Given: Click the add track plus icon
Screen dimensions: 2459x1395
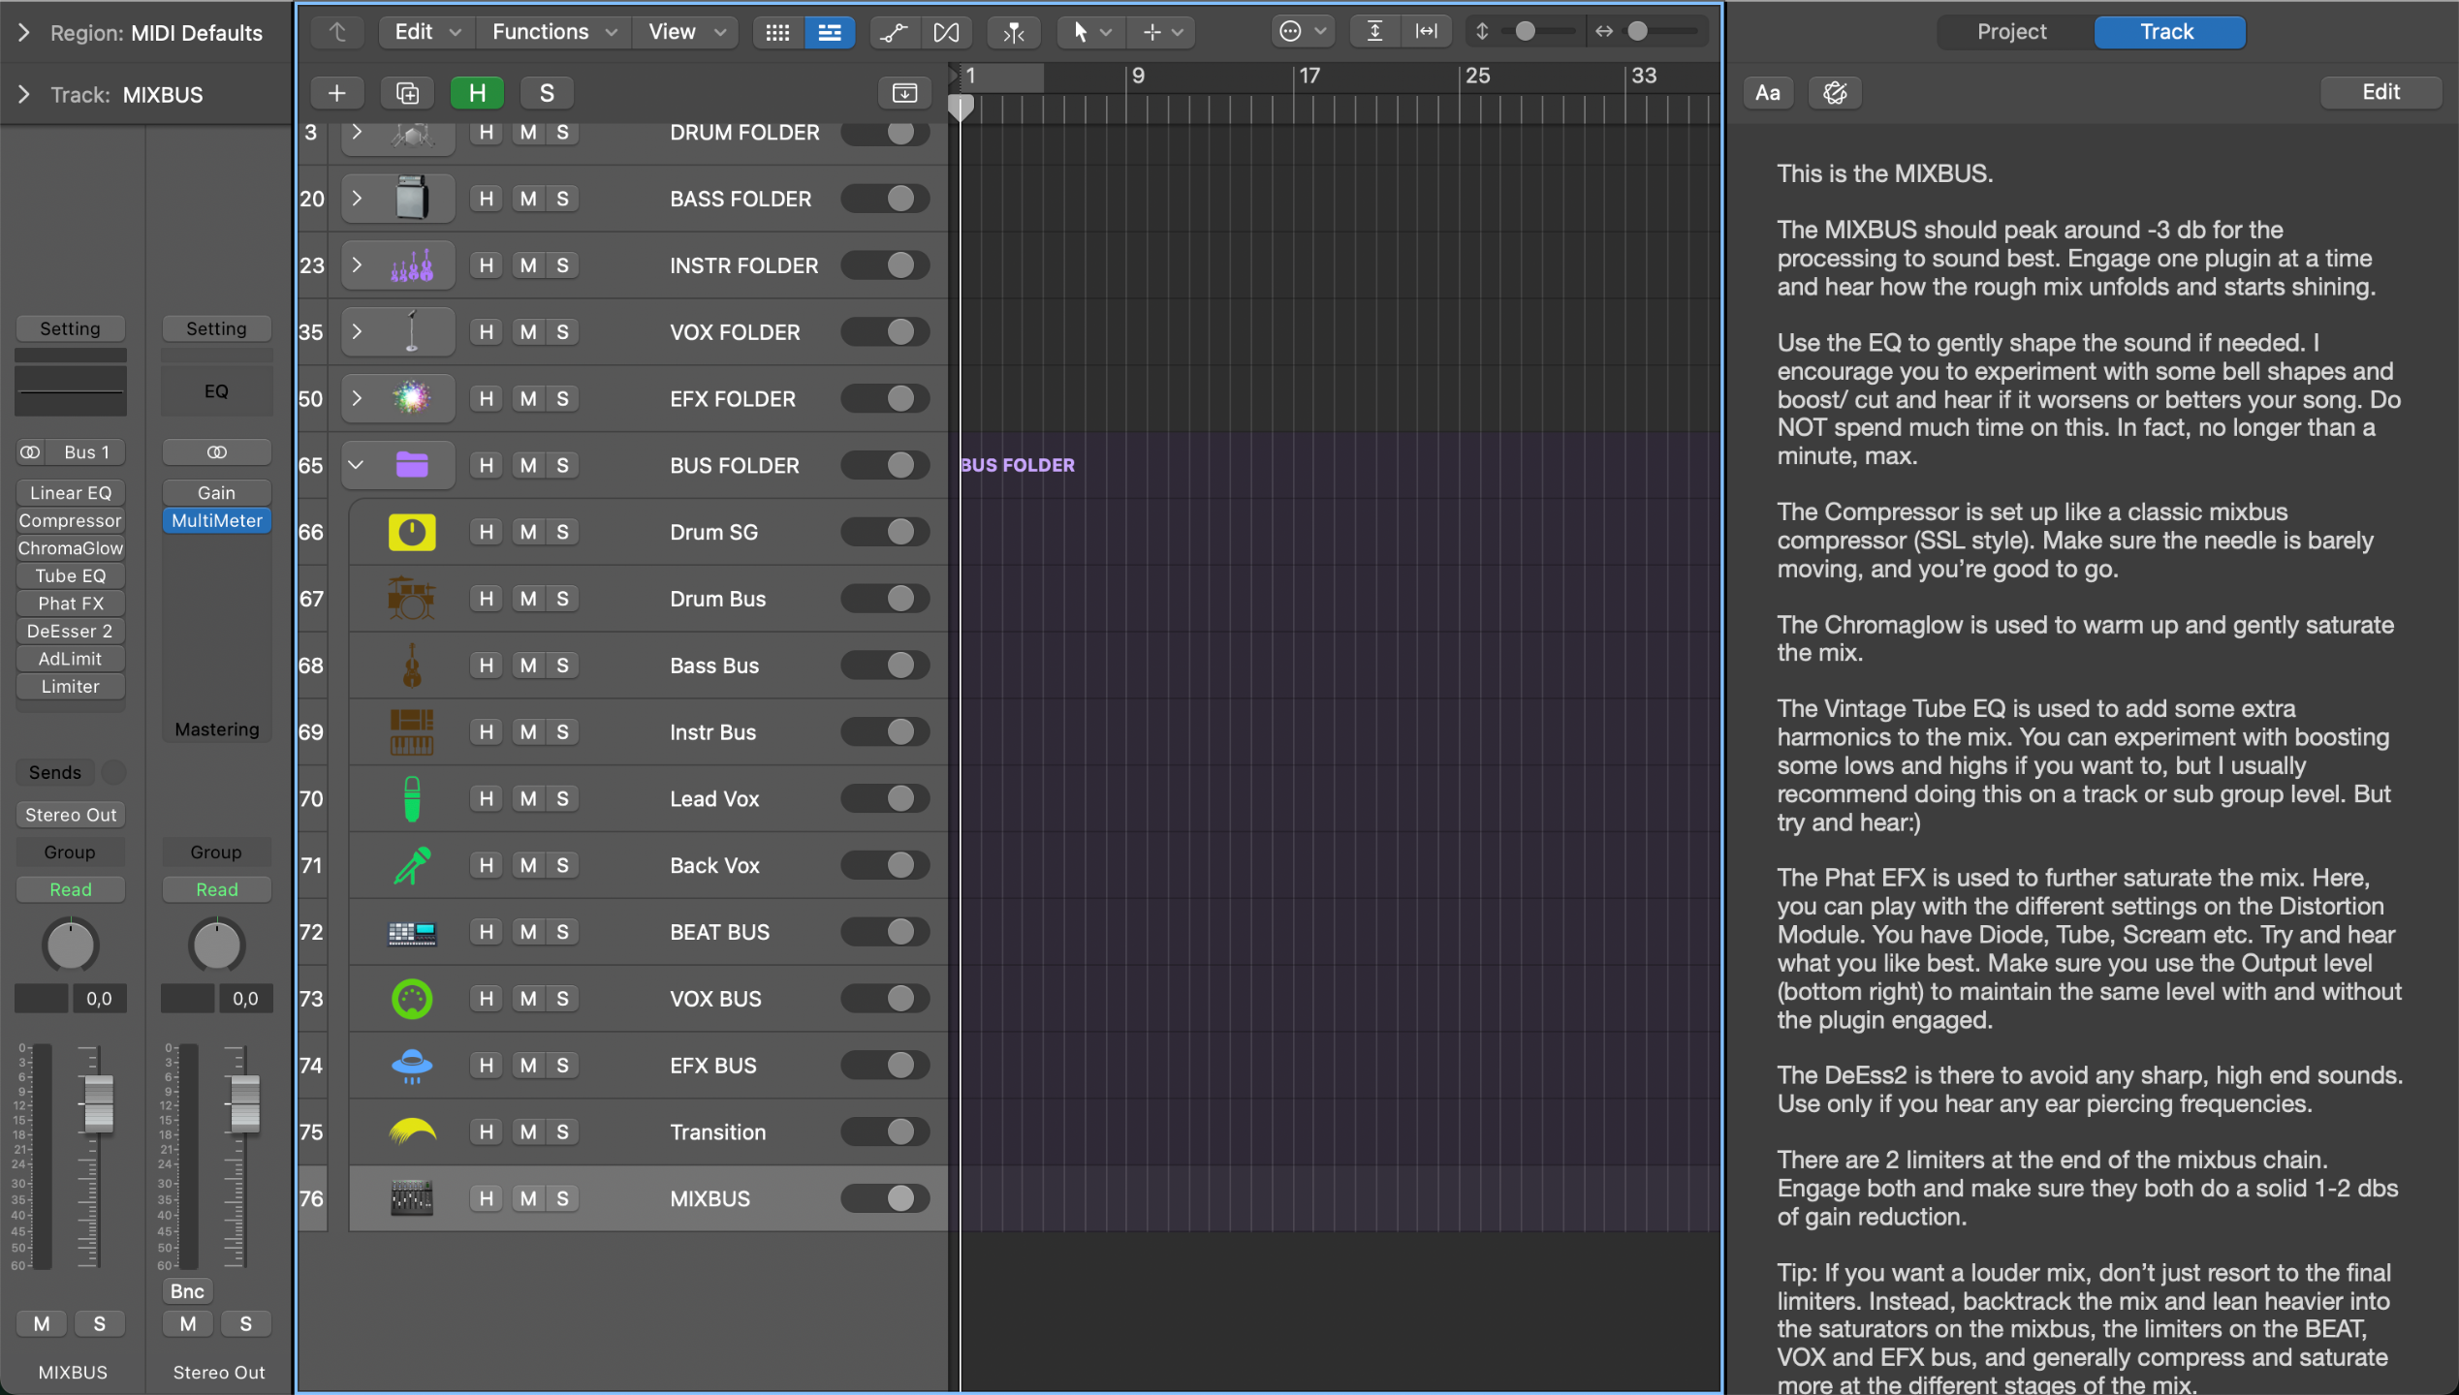Looking at the screenshot, I should [x=336, y=93].
